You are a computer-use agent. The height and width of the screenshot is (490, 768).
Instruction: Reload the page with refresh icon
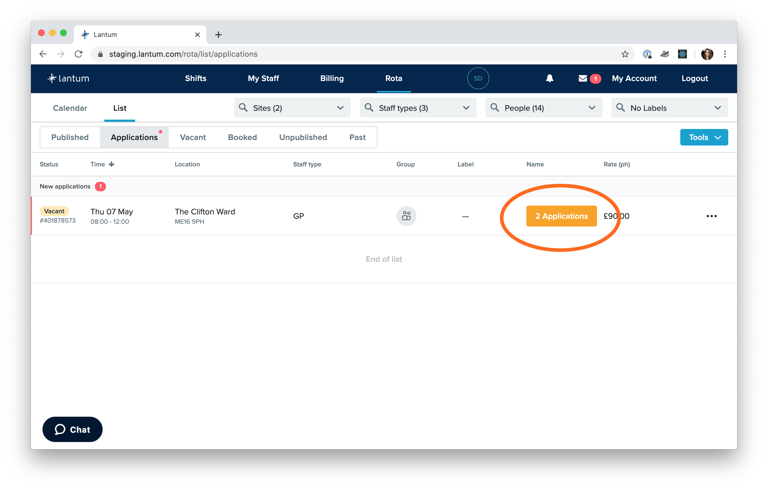[x=78, y=54]
